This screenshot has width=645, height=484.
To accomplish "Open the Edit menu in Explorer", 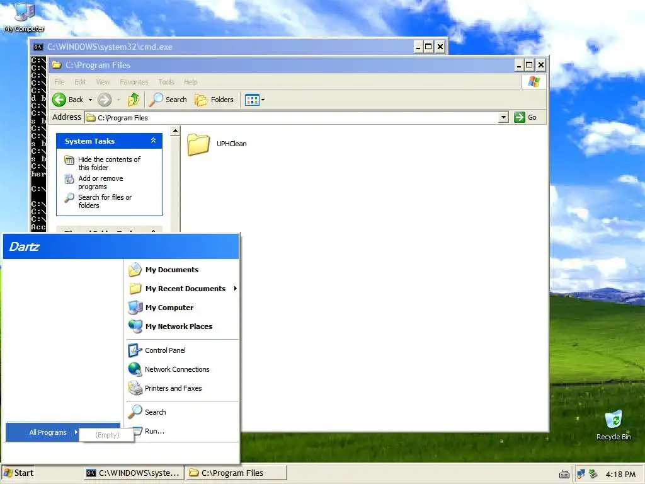I will 80,82.
